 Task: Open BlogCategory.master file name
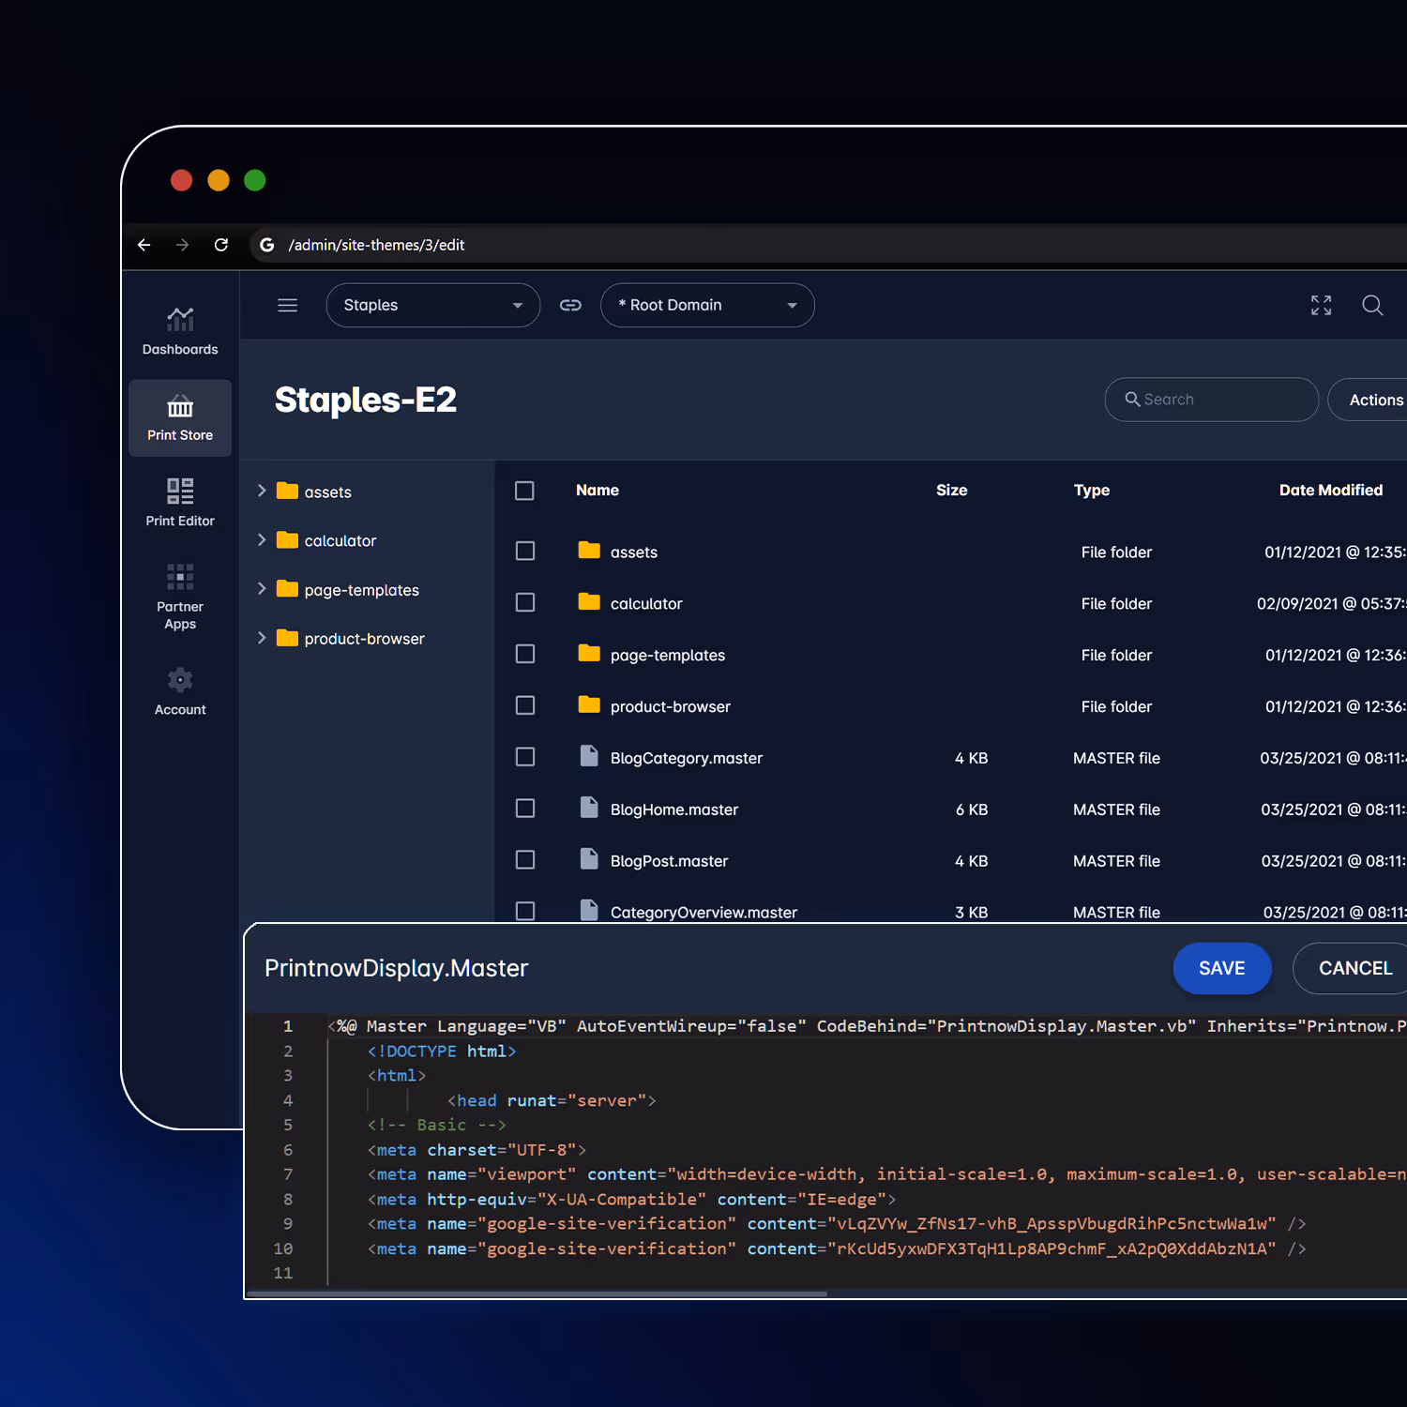(687, 758)
